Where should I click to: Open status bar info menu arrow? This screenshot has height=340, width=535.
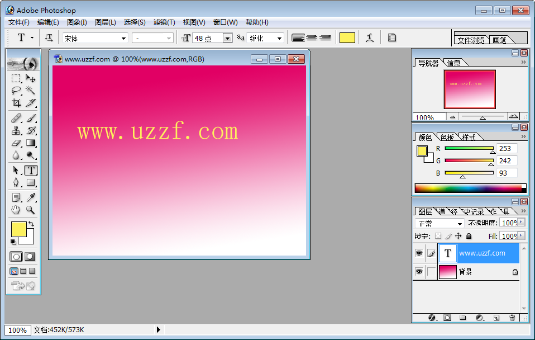158,330
